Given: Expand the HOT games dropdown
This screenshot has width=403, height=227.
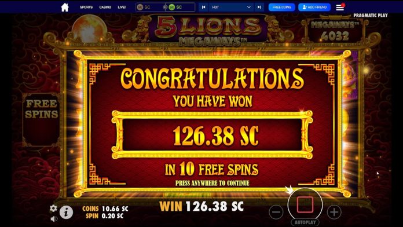Looking at the screenshot, I should [231, 7].
